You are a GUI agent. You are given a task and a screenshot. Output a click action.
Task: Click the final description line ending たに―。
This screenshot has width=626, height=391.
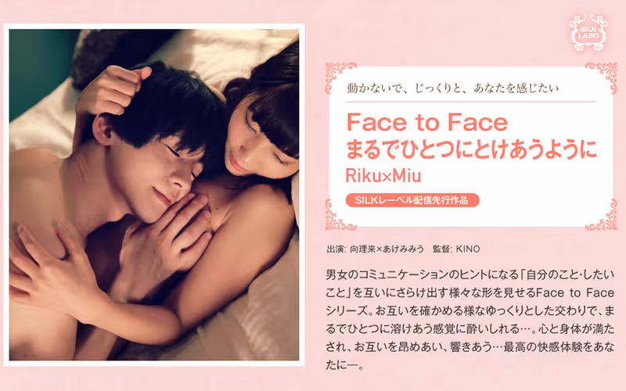pos(344,364)
